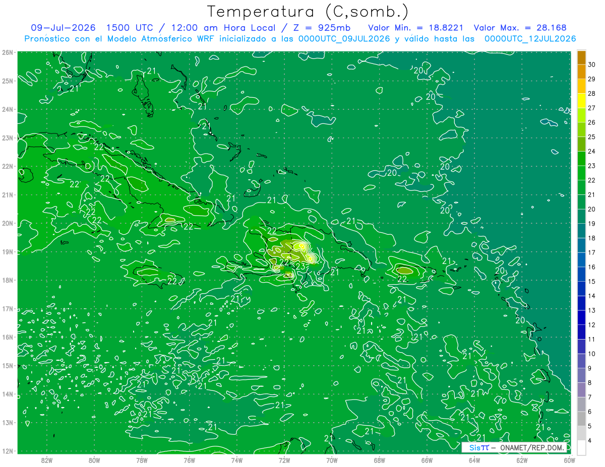The image size is (605, 467).
Task: Click the 18N latitude axis label
Action: click(7, 280)
